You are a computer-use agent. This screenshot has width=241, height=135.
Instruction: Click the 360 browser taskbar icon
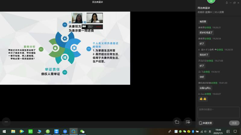(48, 131)
